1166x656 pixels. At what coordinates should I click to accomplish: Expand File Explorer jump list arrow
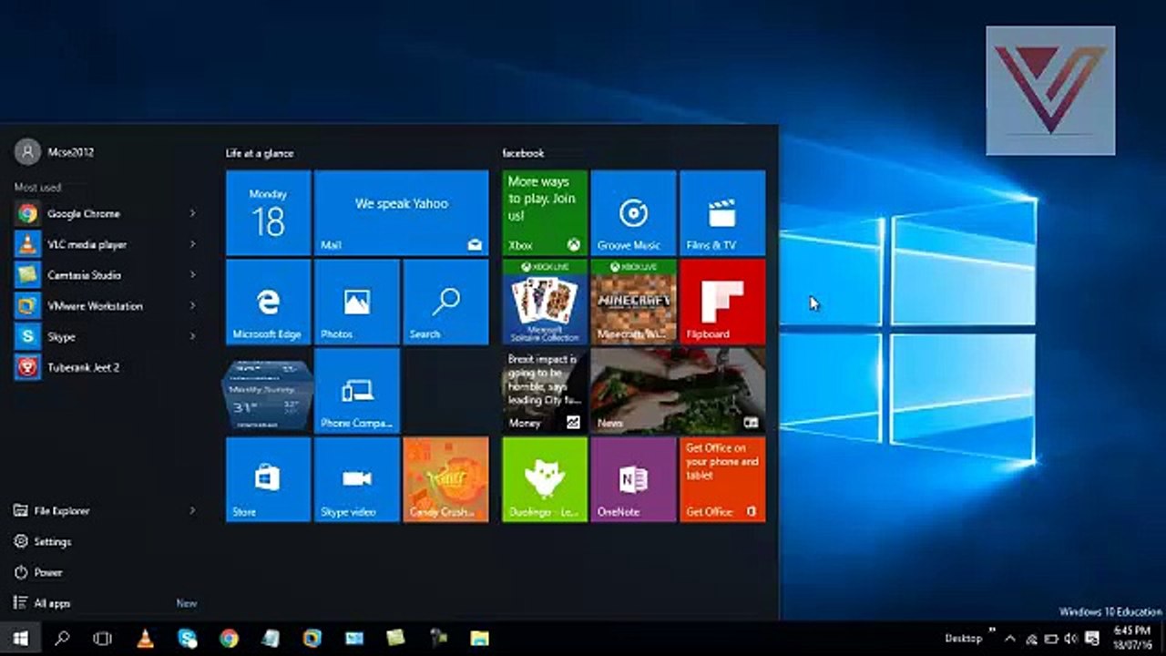click(192, 510)
